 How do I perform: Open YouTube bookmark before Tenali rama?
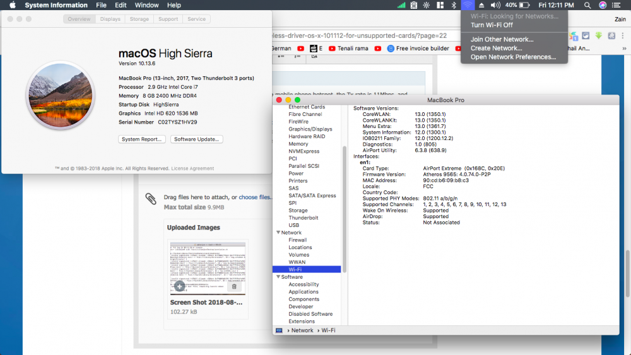click(x=332, y=49)
